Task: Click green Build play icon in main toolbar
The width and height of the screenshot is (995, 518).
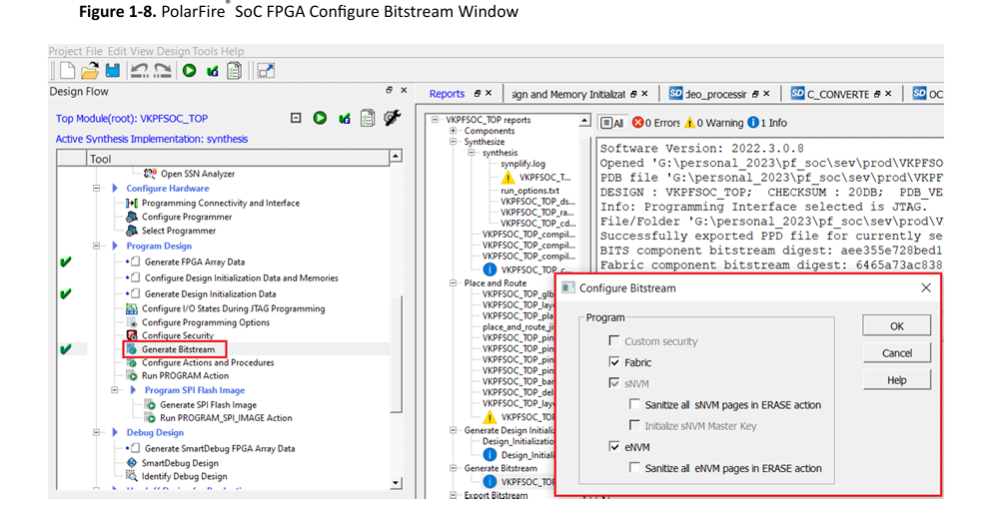Action: pyautogui.click(x=189, y=71)
